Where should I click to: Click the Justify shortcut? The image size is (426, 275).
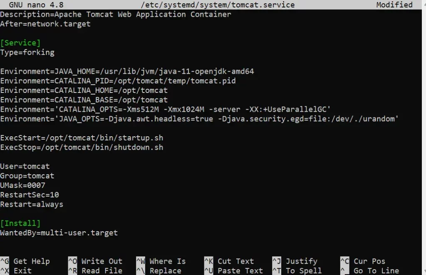coord(301,261)
